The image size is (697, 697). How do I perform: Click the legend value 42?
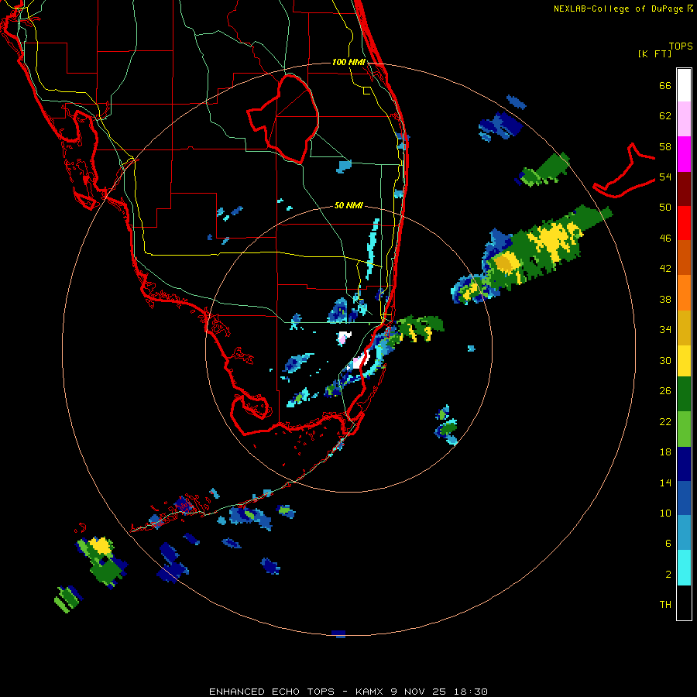point(665,269)
